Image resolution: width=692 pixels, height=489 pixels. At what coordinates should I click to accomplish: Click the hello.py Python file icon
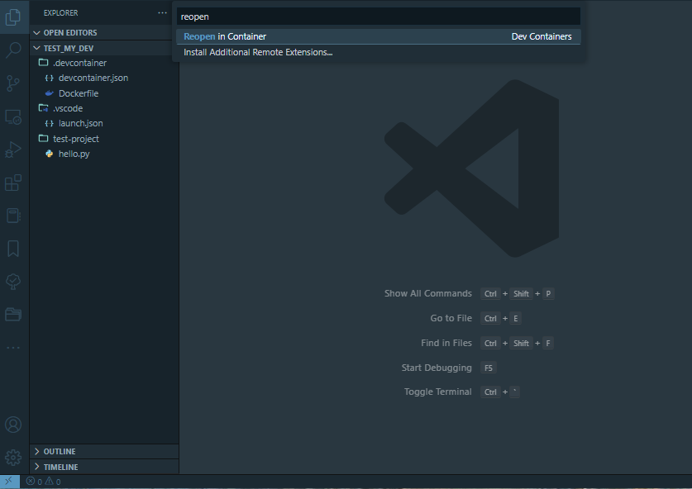click(x=50, y=154)
